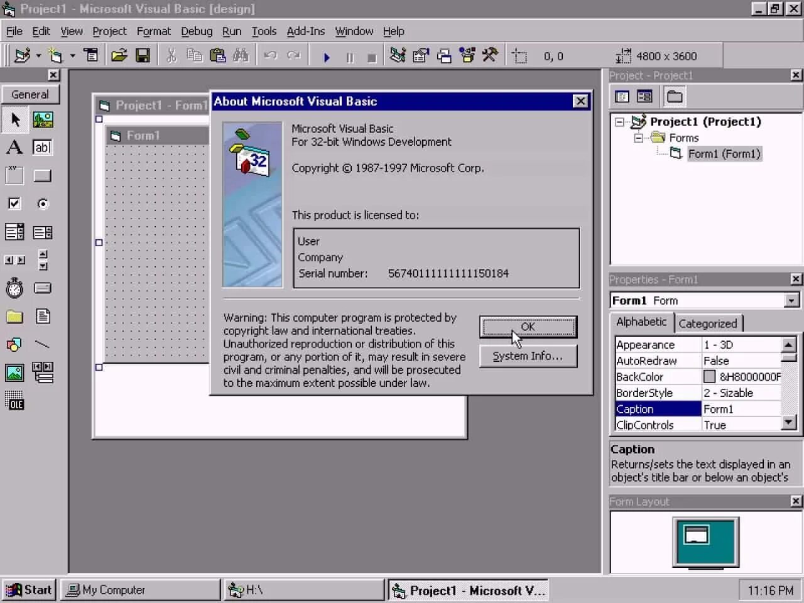This screenshot has height=603, width=804.
Task: Toggle Folders view in Project panel
Action: (675, 97)
